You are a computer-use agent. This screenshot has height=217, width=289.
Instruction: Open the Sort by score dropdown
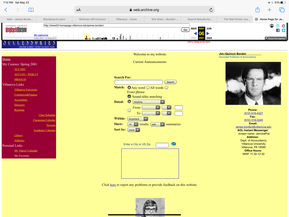click(x=134, y=130)
